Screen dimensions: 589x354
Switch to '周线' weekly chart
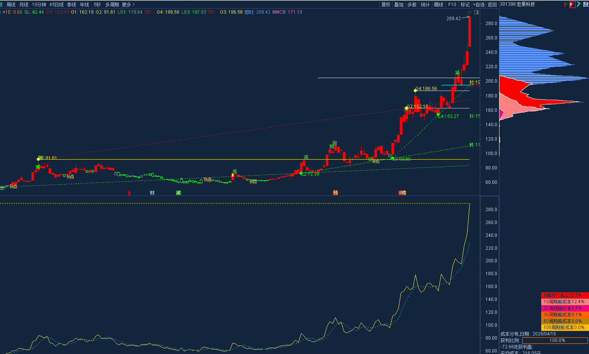tap(11, 5)
